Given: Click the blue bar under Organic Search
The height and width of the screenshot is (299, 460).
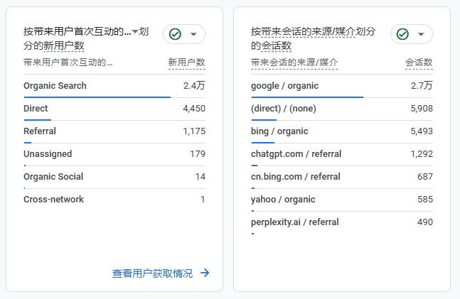Looking at the screenshot, I should (x=97, y=97).
